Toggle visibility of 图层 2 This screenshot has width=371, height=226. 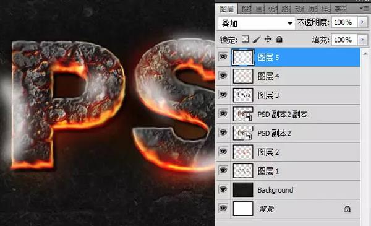pyautogui.click(x=223, y=151)
